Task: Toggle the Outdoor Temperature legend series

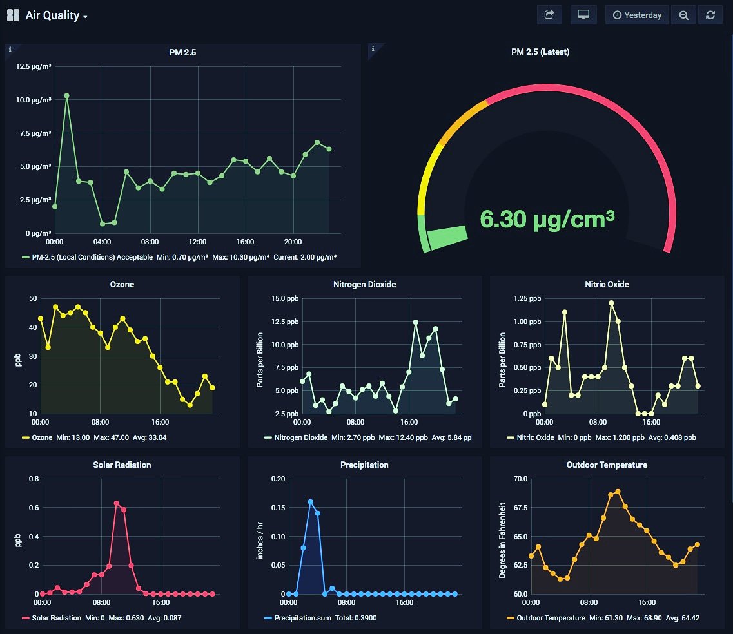Action: tap(551, 618)
